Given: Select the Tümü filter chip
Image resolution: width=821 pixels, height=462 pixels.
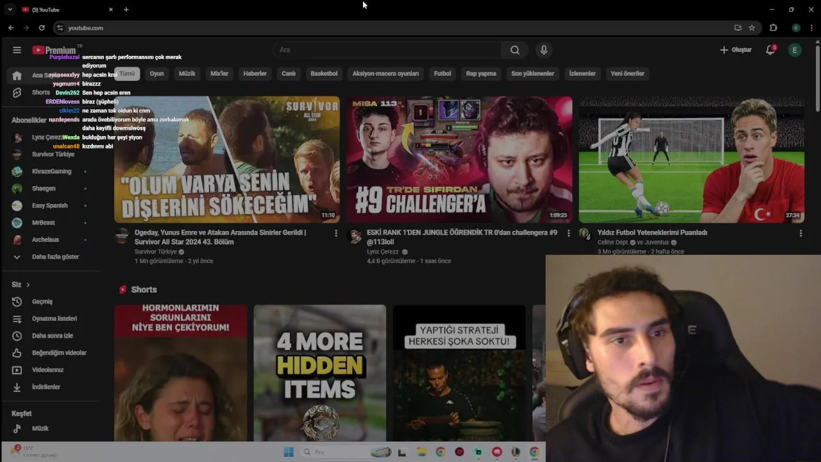Looking at the screenshot, I should [127, 74].
